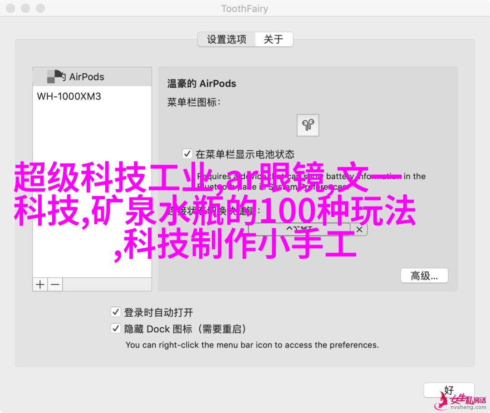Click the ToothFairy window title

pyautogui.click(x=245, y=9)
